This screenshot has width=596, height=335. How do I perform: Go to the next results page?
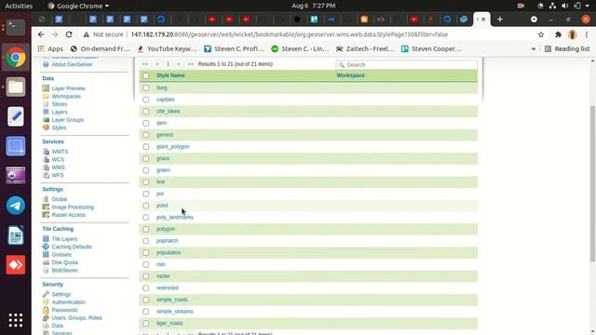[179, 64]
